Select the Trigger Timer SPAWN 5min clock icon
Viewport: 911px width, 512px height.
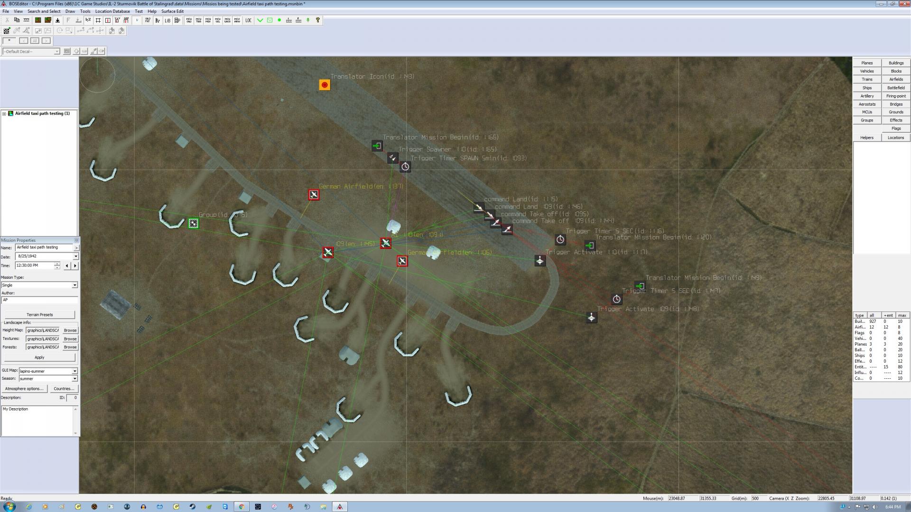click(x=405, y=166)
